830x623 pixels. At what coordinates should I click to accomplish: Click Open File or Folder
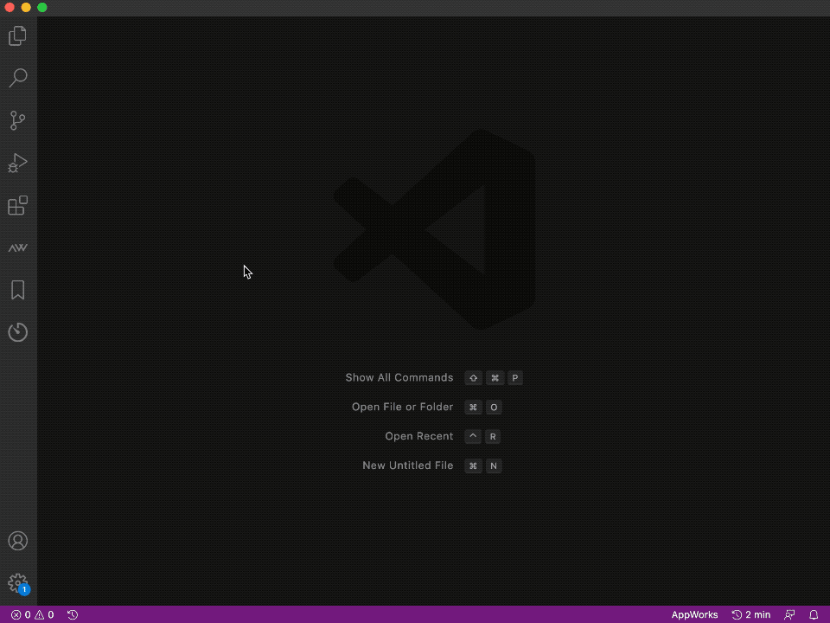click(402, 407)
